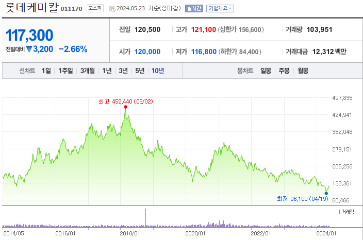363x240 pixels.
Task: Click the 133,361 price axis label
Action: pyautogui.click(x=342, y=183)
